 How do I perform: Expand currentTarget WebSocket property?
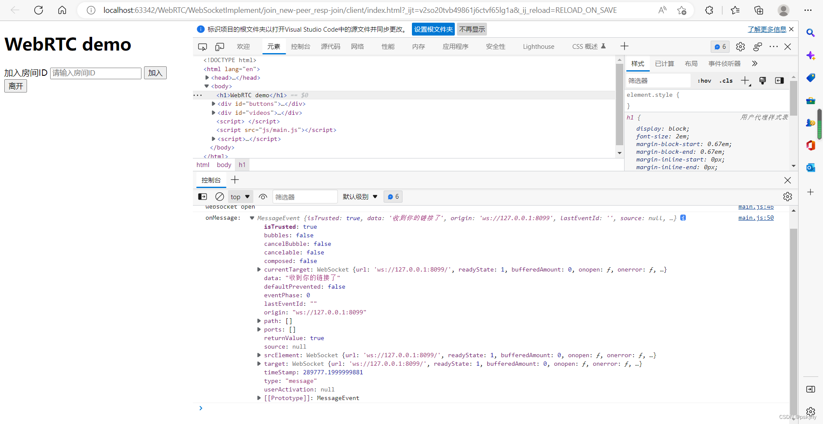[259, 269]
